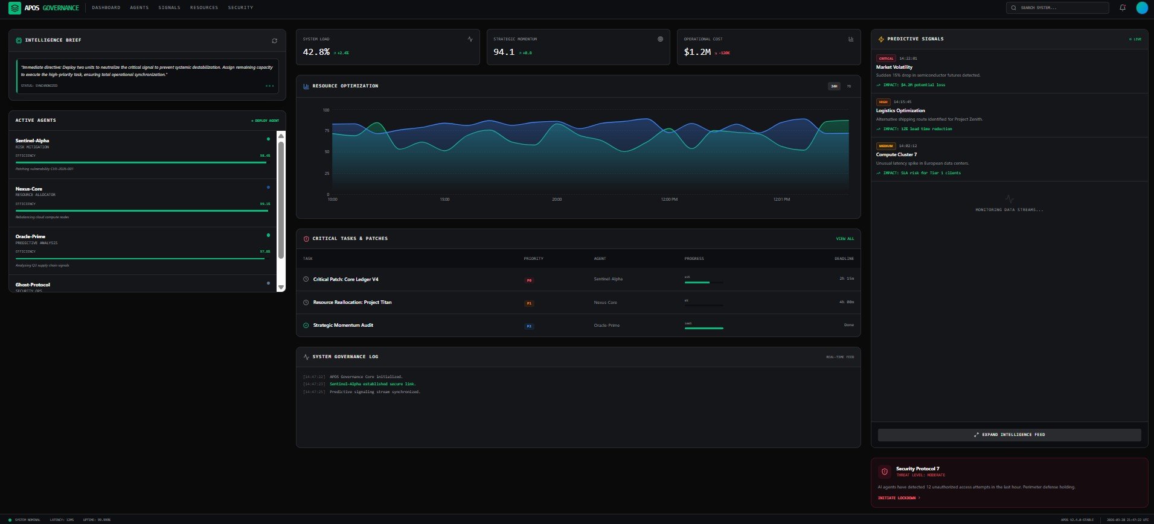
Task: Switch chart range to 7D
Action: pos(848,86)
